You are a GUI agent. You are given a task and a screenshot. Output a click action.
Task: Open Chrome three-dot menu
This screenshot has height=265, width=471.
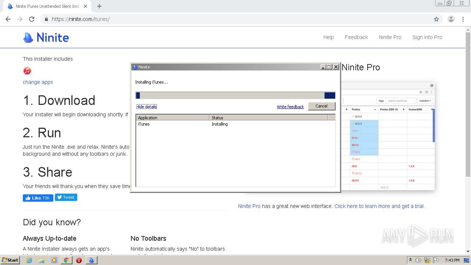click(463, 19)
